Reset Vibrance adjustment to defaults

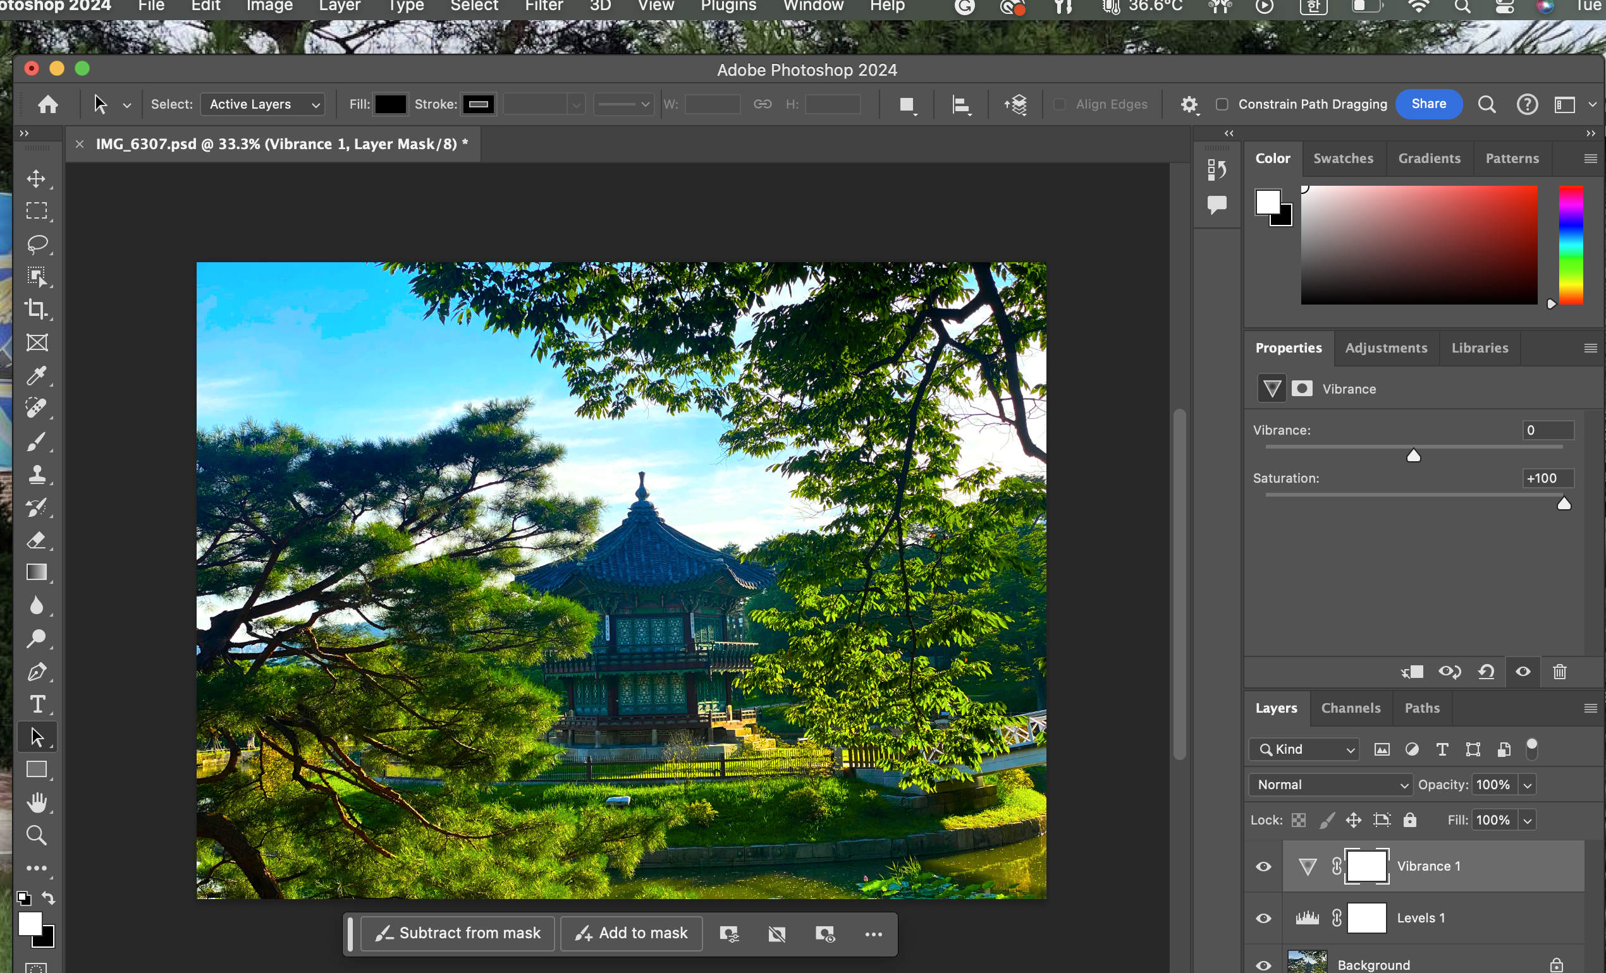[1486, 672]
